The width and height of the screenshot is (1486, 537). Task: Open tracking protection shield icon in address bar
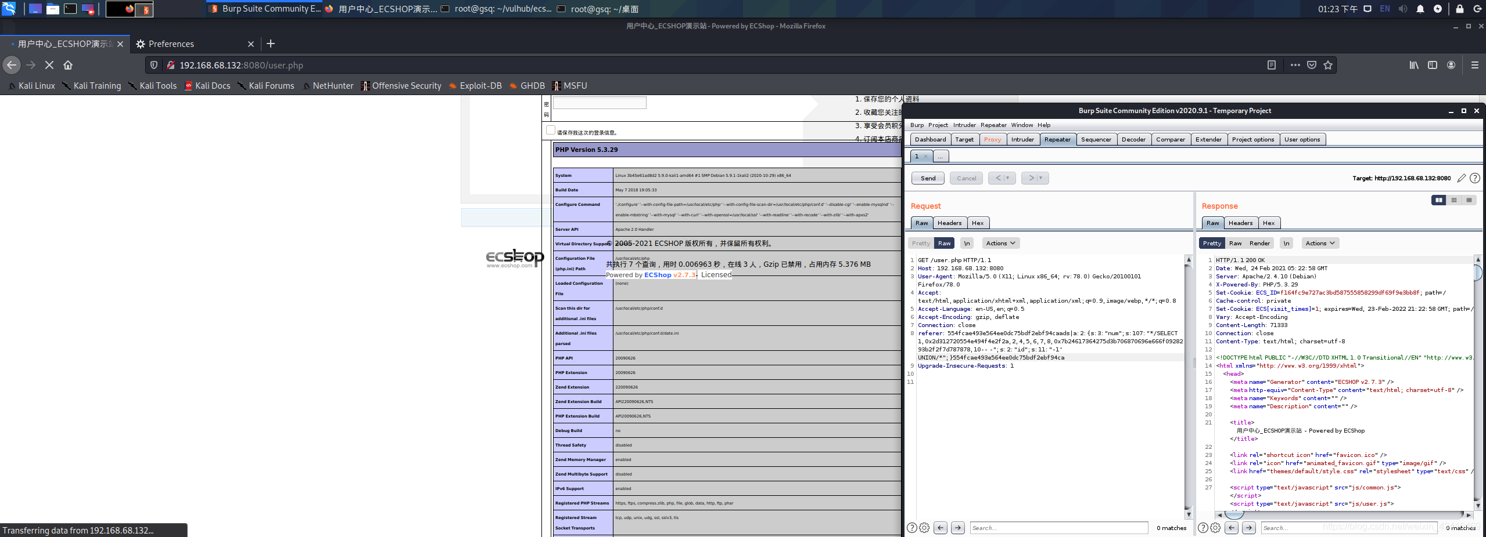(x=154, y=65)
